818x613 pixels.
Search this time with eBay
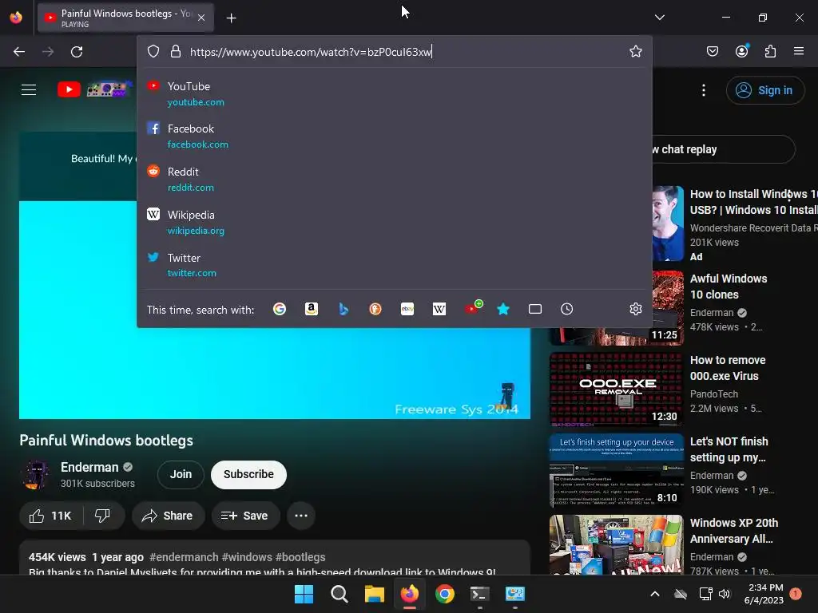pyautogui.click(x=407, y=309)
